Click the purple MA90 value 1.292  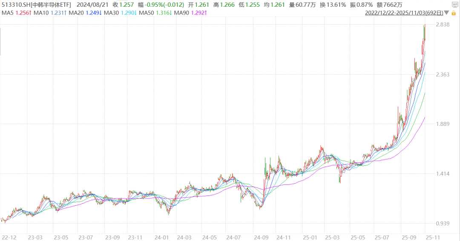[x=198, y=13]
